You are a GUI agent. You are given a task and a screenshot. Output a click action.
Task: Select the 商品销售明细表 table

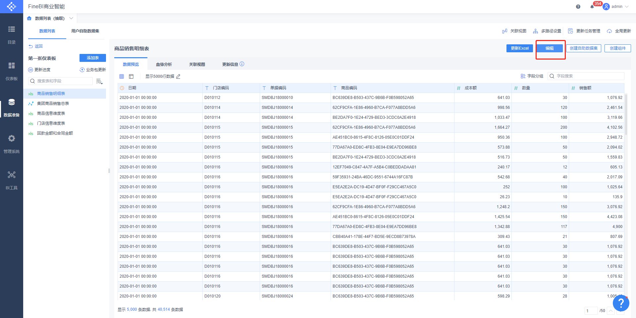[x=65, y=94]
